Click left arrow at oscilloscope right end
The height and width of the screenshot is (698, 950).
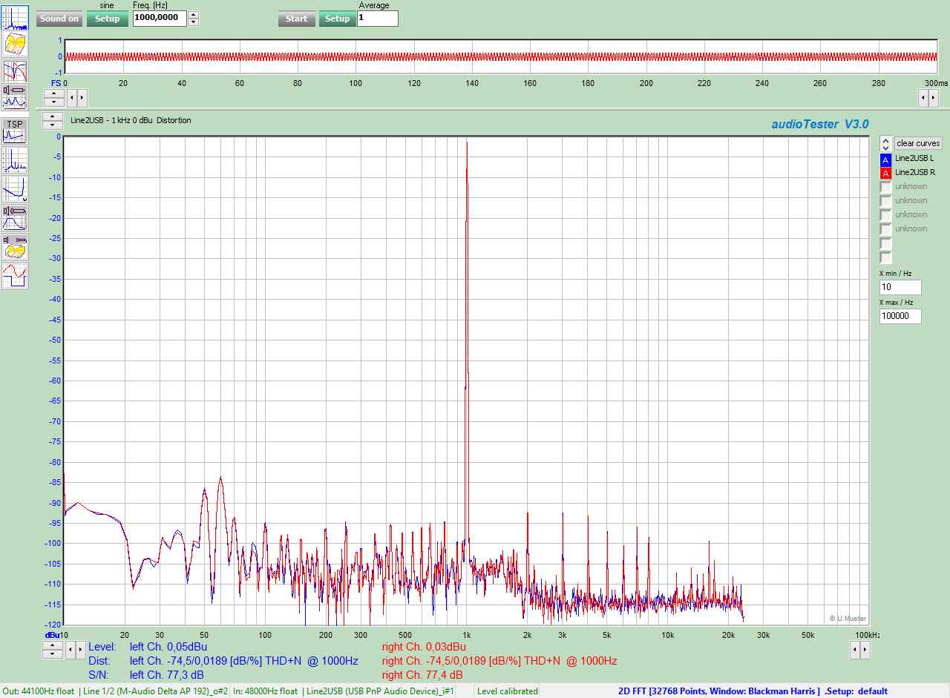(923, 97)
